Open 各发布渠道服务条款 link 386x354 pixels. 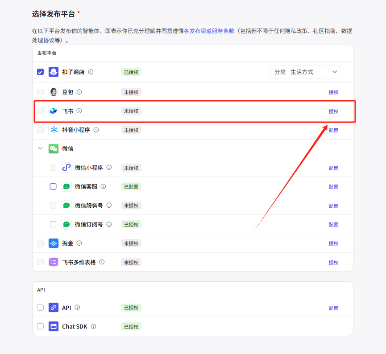(209, 31)
